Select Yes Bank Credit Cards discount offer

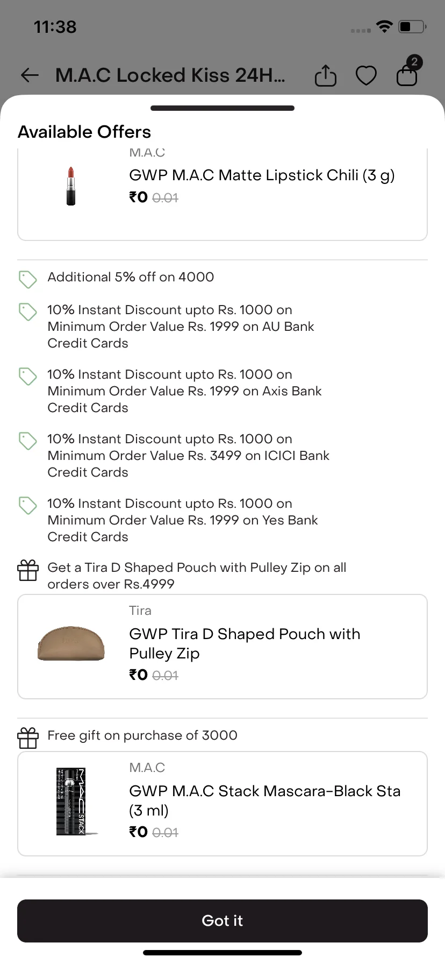(183, 520)
